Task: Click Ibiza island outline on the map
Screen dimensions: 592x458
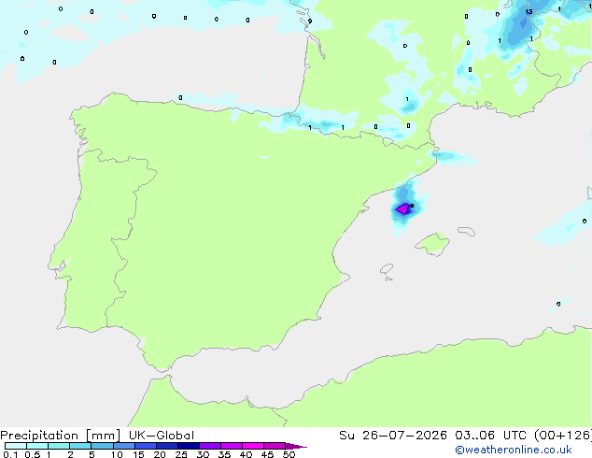Action: [x=387, y=269]
